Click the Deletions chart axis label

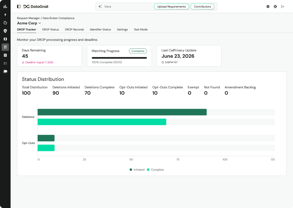tap(28, 117)
